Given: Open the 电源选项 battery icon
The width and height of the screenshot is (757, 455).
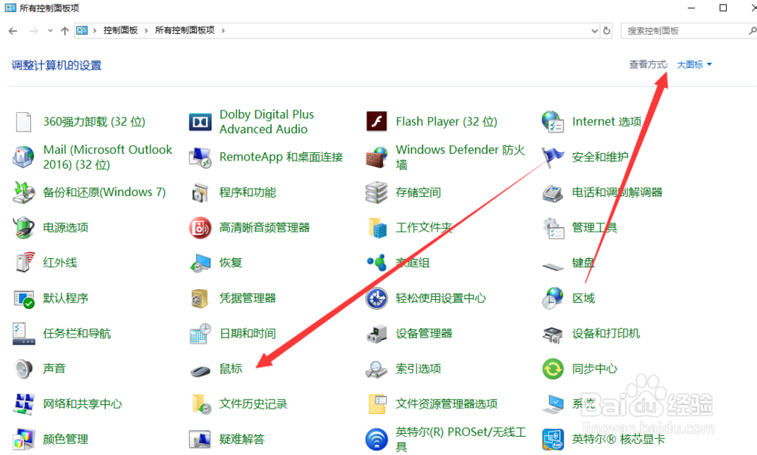Looking at the screenshot, I should click(23, 227).
